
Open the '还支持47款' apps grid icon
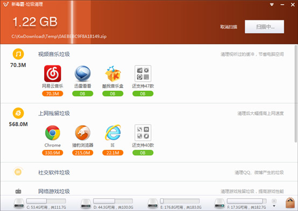click(x=143, y=74)
